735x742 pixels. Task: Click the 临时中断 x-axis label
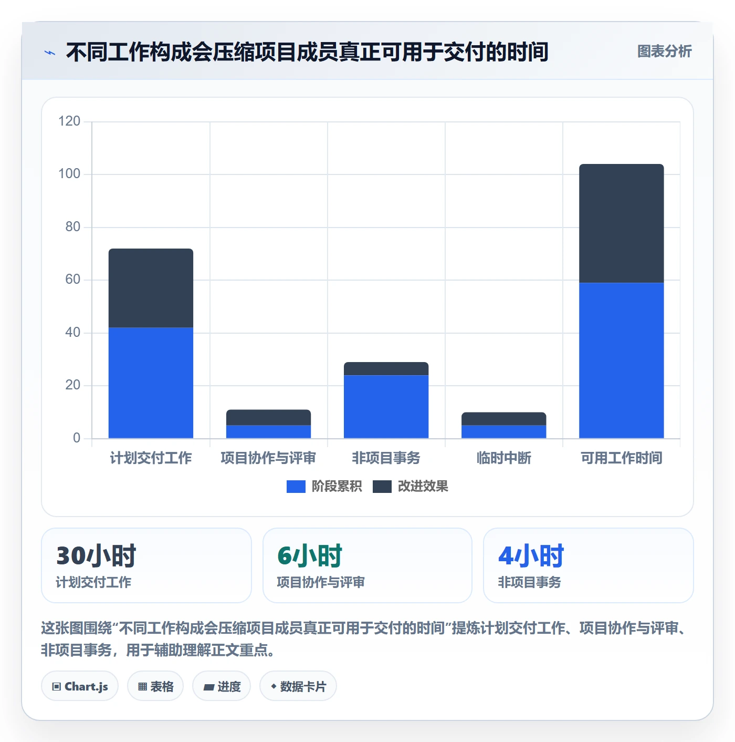(503, 458)
